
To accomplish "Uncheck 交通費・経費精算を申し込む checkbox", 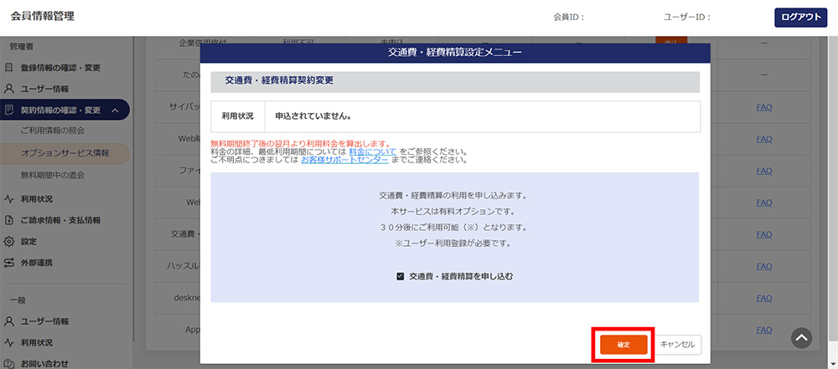I will pos(401,276).
